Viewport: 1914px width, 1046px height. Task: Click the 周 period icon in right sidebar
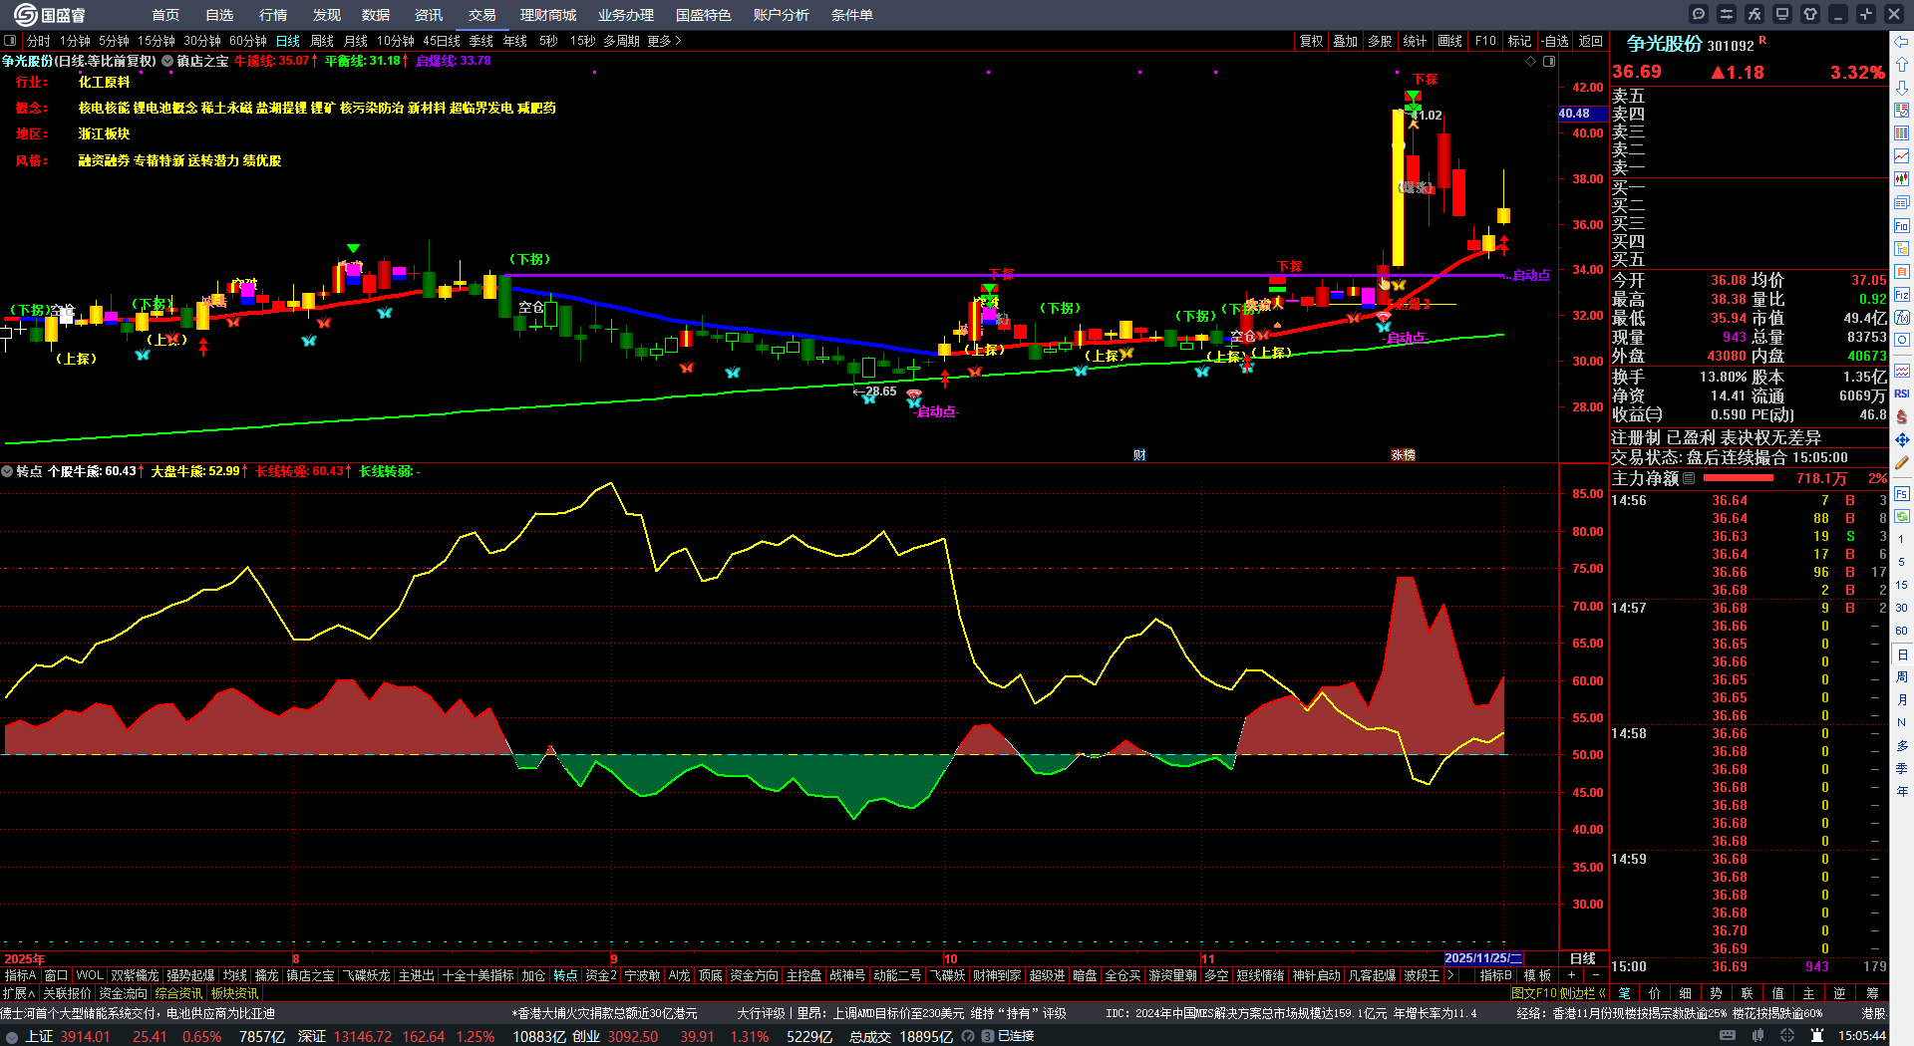click(1902, 677)
